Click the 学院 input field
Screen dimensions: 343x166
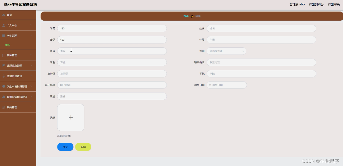[x=261, y=74]
